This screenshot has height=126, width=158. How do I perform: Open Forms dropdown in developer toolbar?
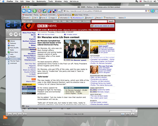pos(43,18)
